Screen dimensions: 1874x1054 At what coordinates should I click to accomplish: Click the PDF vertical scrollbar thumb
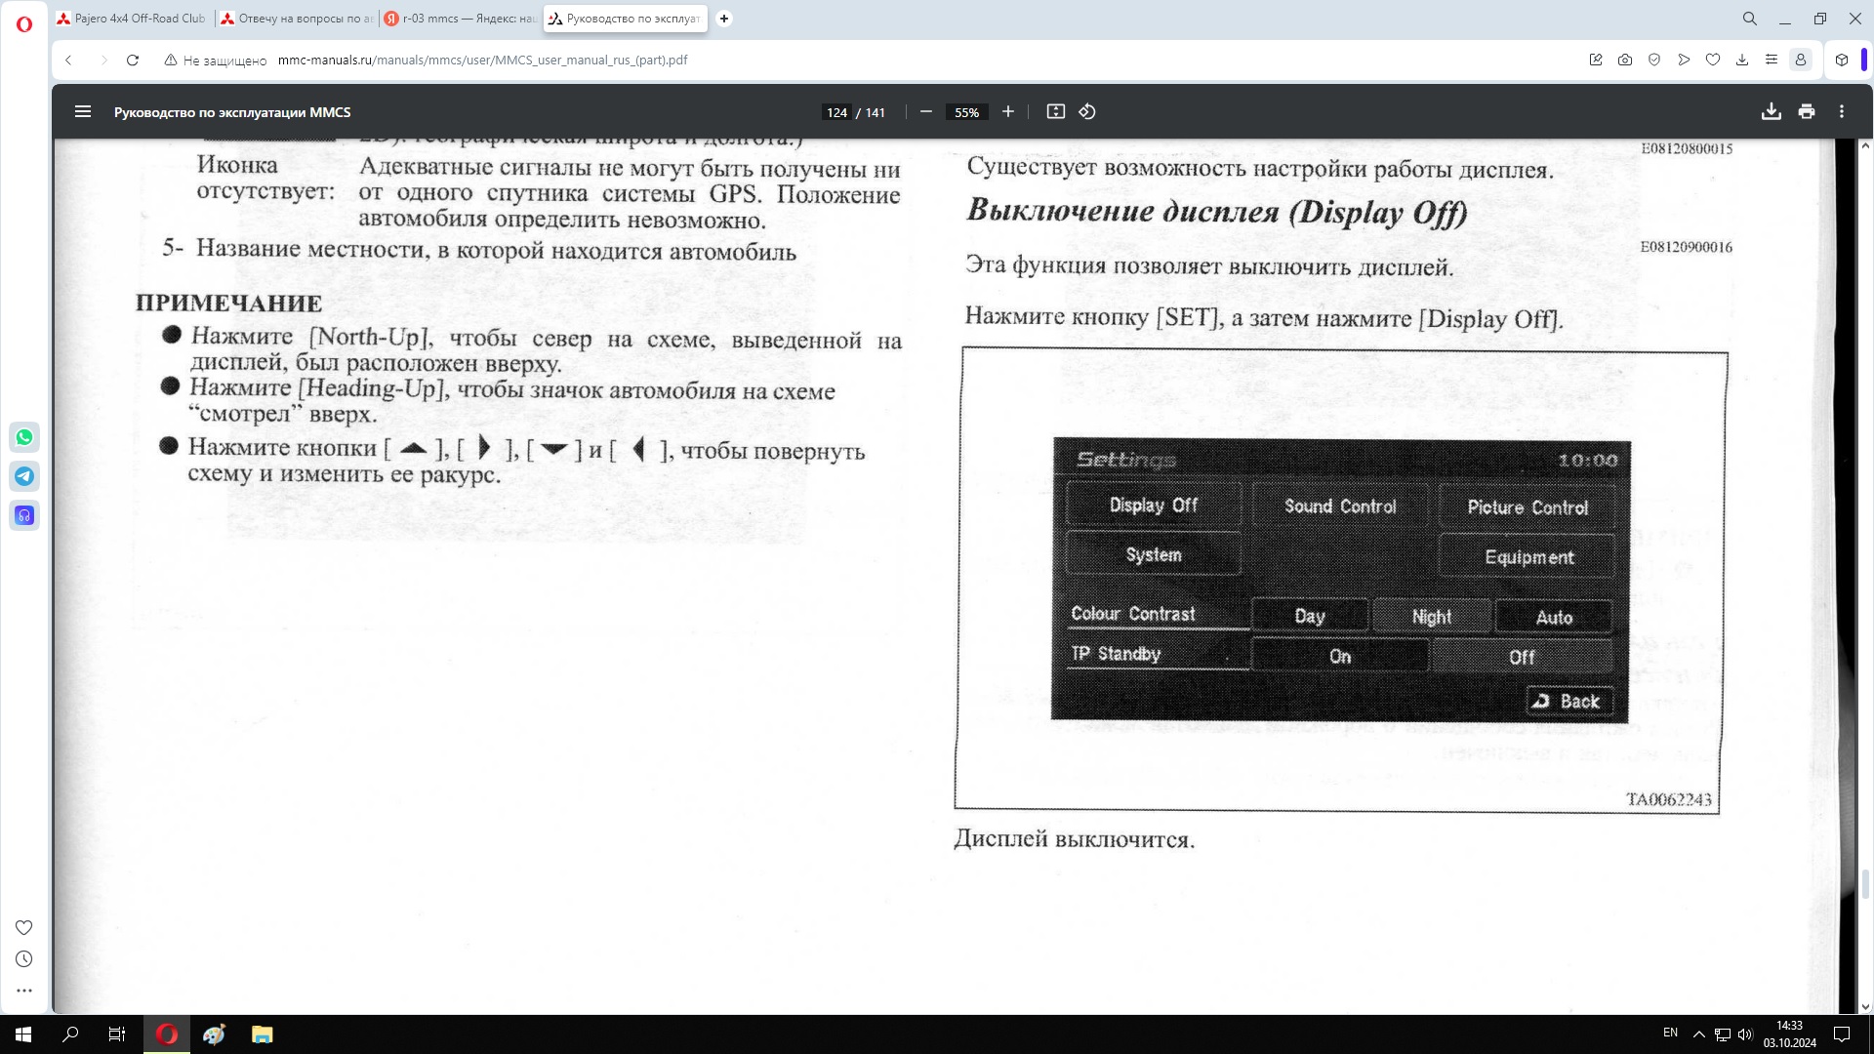tap(1865, 884)
